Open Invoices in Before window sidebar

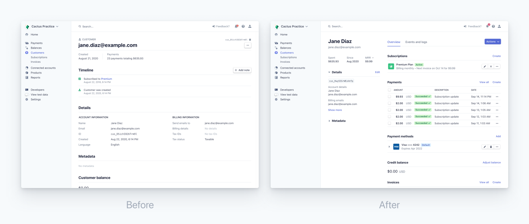pos(36,62)
